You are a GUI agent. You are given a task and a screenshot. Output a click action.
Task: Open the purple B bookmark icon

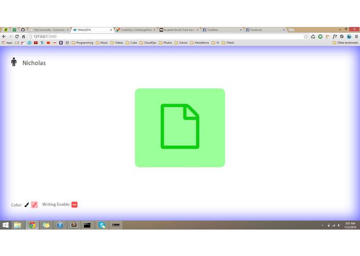tap(61, 42)
